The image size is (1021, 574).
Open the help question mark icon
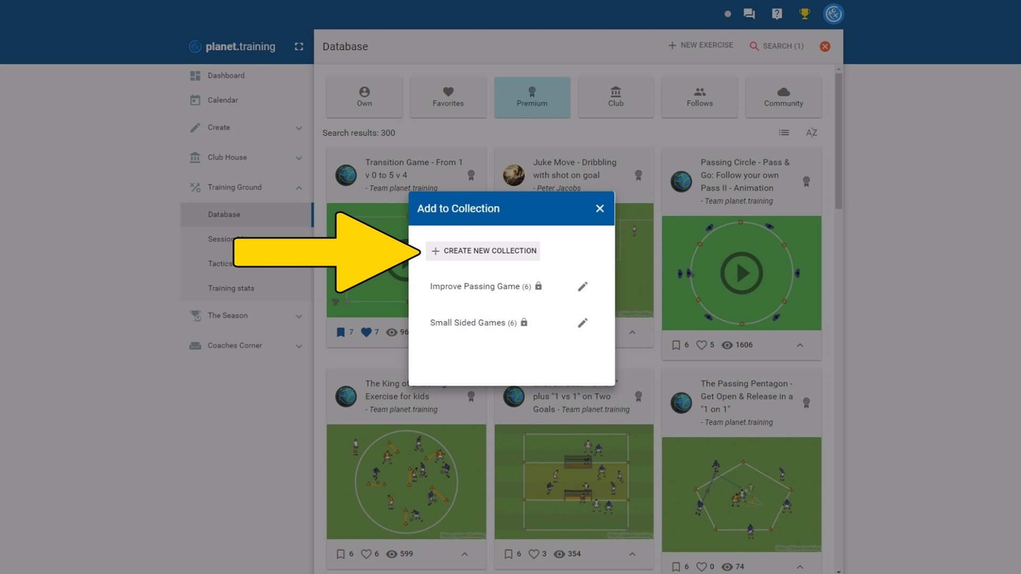click(x=777, y=14)
